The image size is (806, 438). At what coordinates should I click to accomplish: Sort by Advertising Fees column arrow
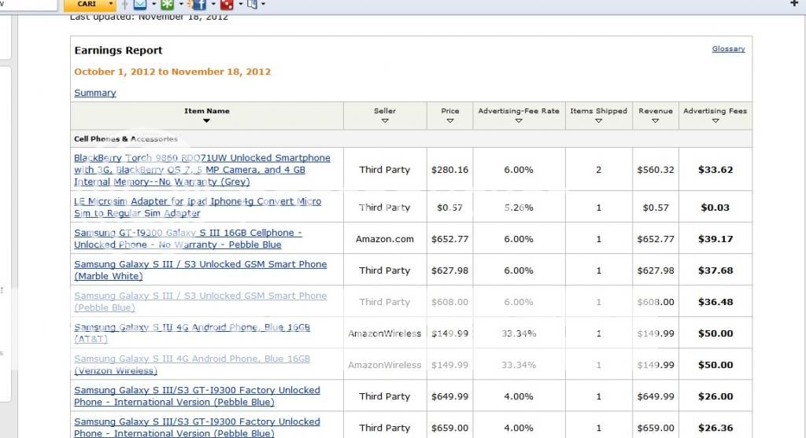pyautogui.click(x=715, y=120)
